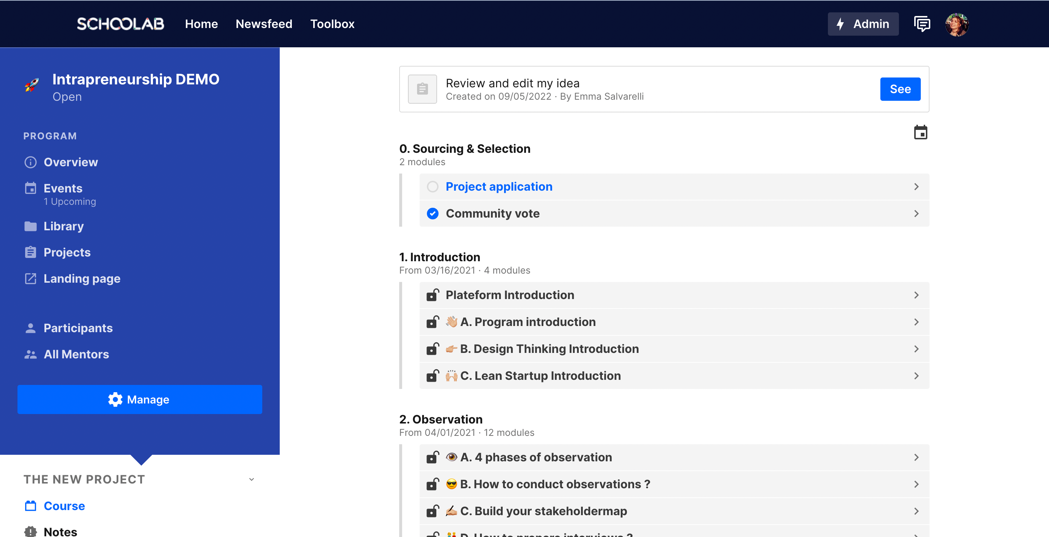This screenshot has height=537, width=1049.
Task: Toggle the Community vote checkmark
Action: point(433,213)
